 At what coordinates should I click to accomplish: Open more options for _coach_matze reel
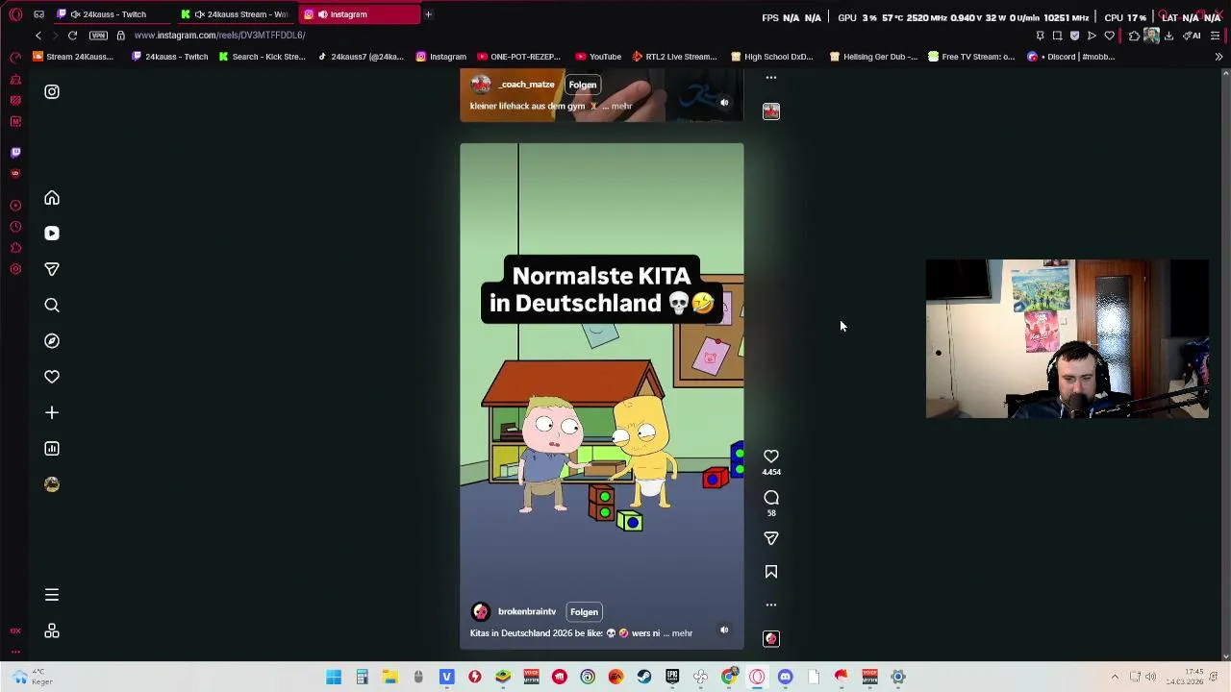coord(771,78)
